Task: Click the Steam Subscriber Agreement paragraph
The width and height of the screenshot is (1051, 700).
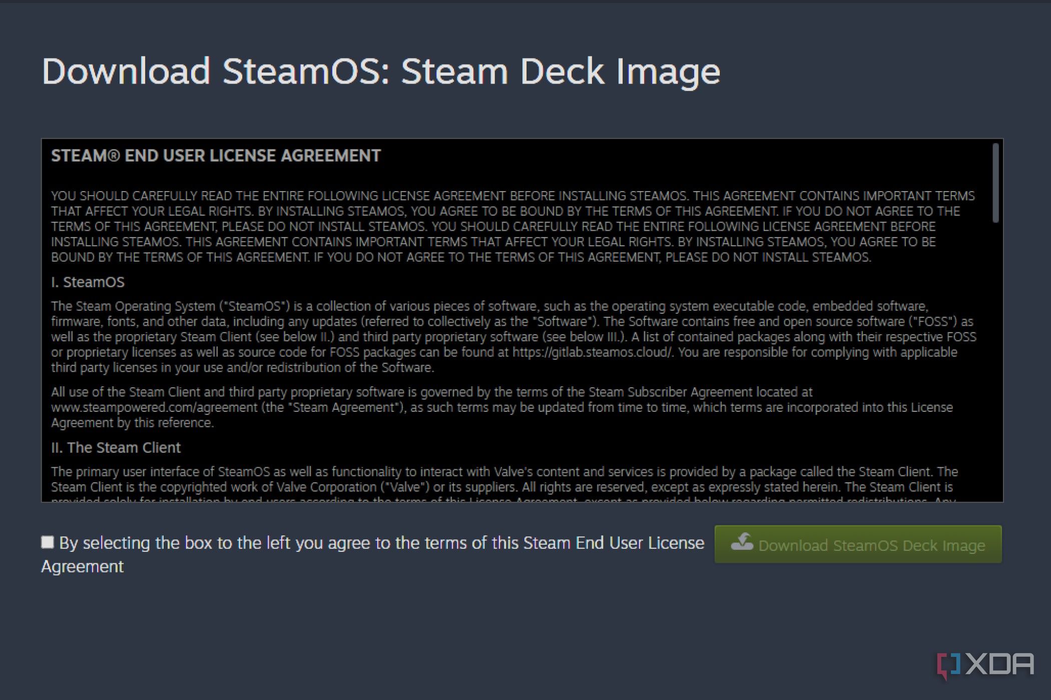Action: 500,407
